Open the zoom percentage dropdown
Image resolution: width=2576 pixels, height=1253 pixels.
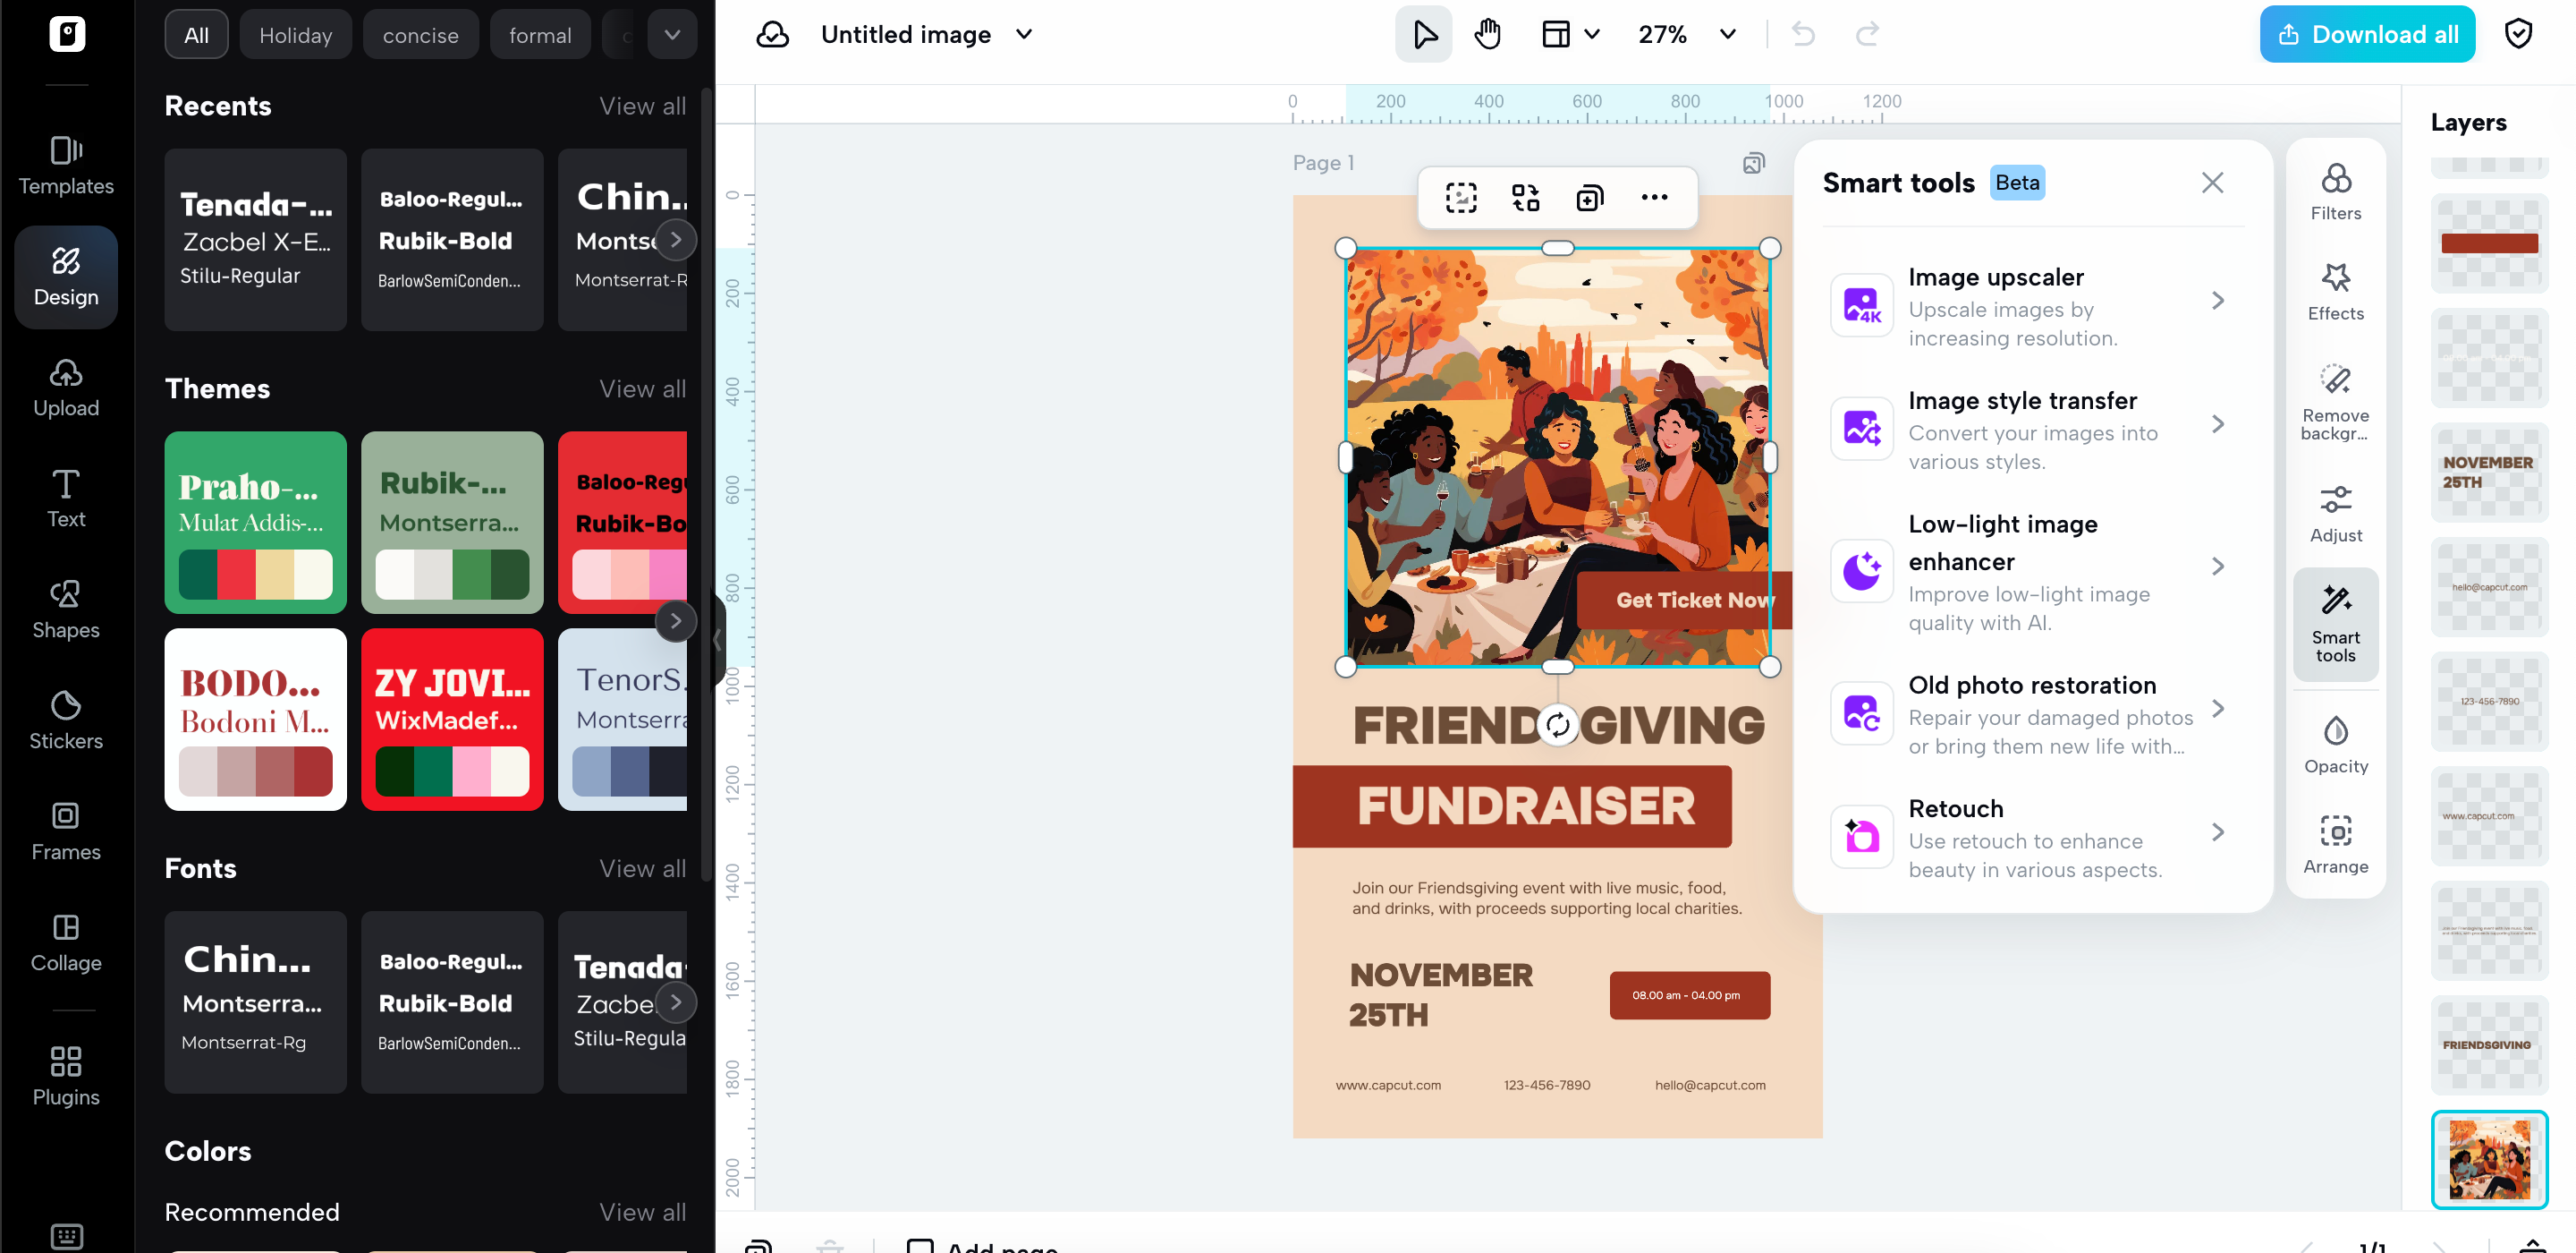pos(1727,34)
